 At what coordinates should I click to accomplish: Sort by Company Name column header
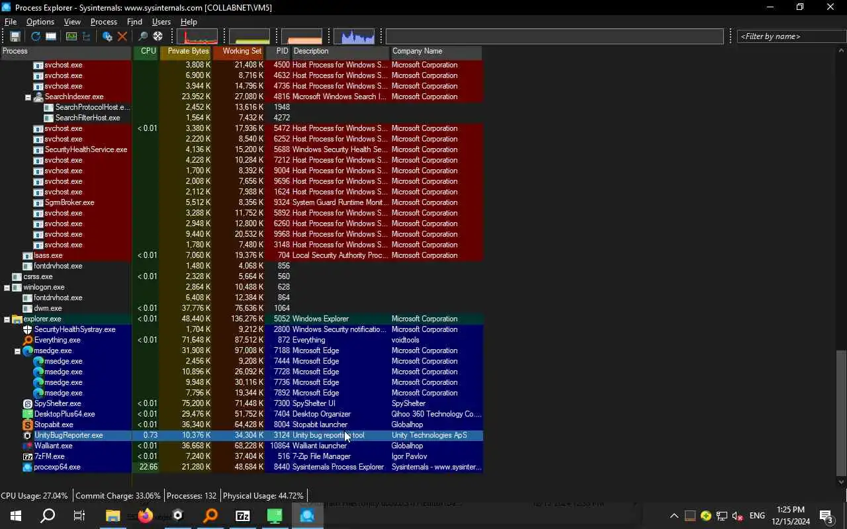[x=436, y=52]
